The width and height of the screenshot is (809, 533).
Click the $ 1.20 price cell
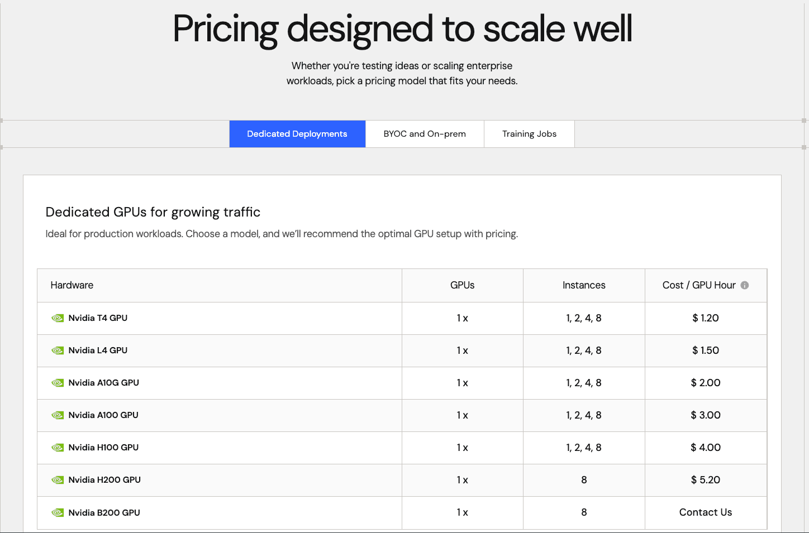point(706,318)
